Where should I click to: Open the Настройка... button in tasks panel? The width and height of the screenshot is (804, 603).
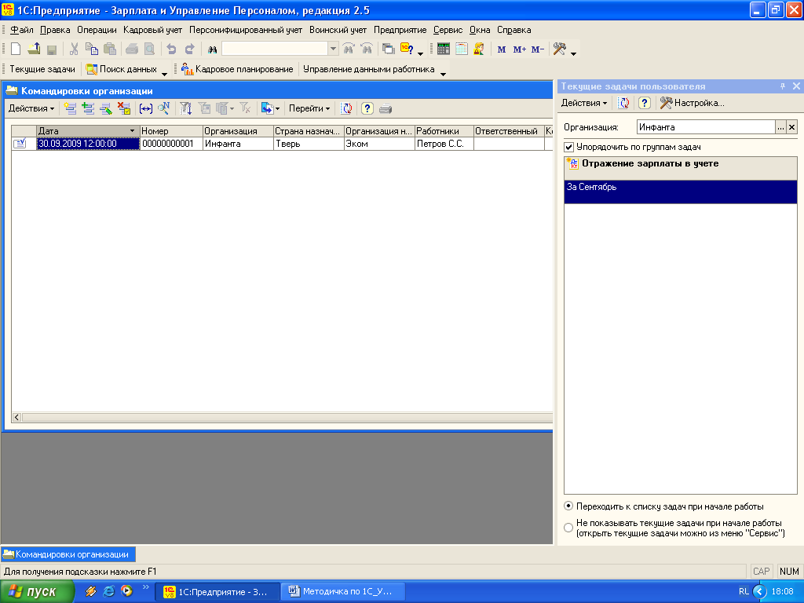point(693,103)
